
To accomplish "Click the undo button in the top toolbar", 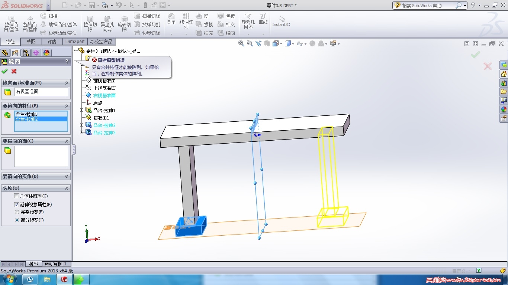I will 118,5.
